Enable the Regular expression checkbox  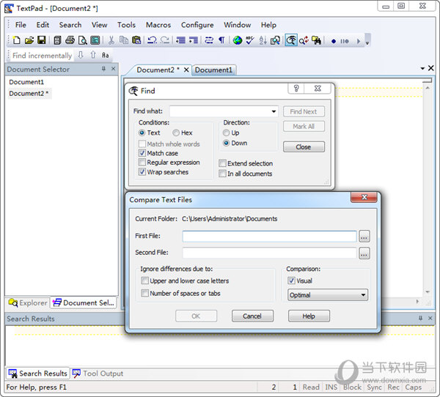tap(142, 163)
